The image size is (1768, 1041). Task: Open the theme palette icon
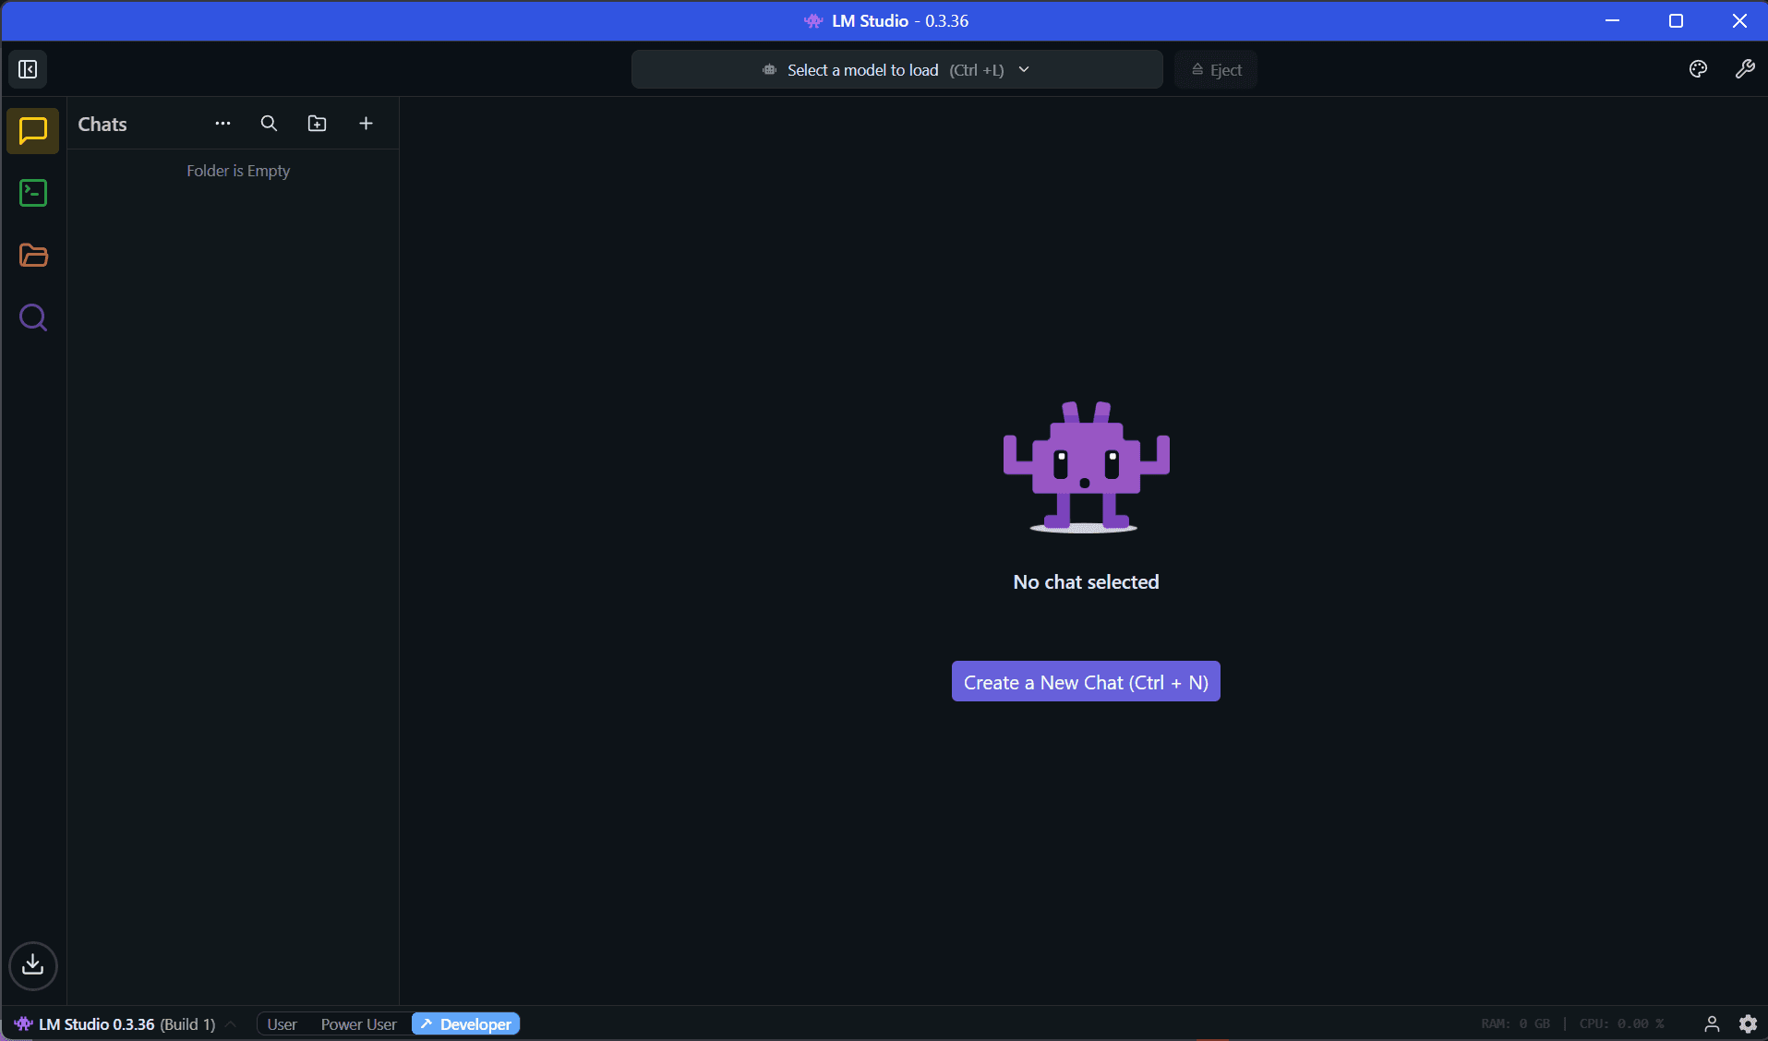[x=1698, y=69]
